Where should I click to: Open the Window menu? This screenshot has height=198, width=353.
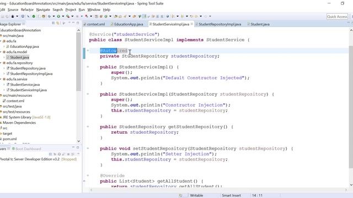[x=94, y=10]
